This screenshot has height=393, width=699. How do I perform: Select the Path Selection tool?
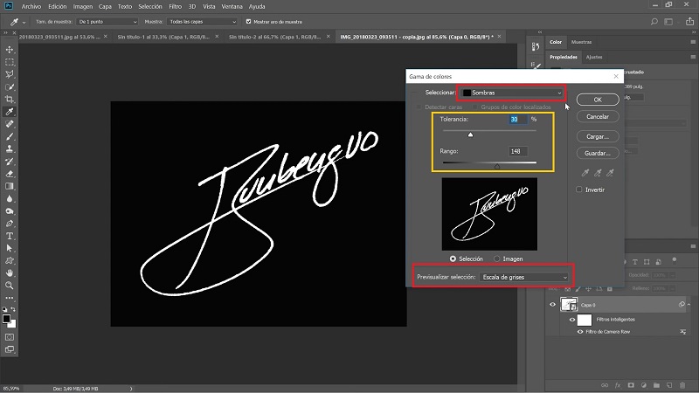click(x=10, y=248)
